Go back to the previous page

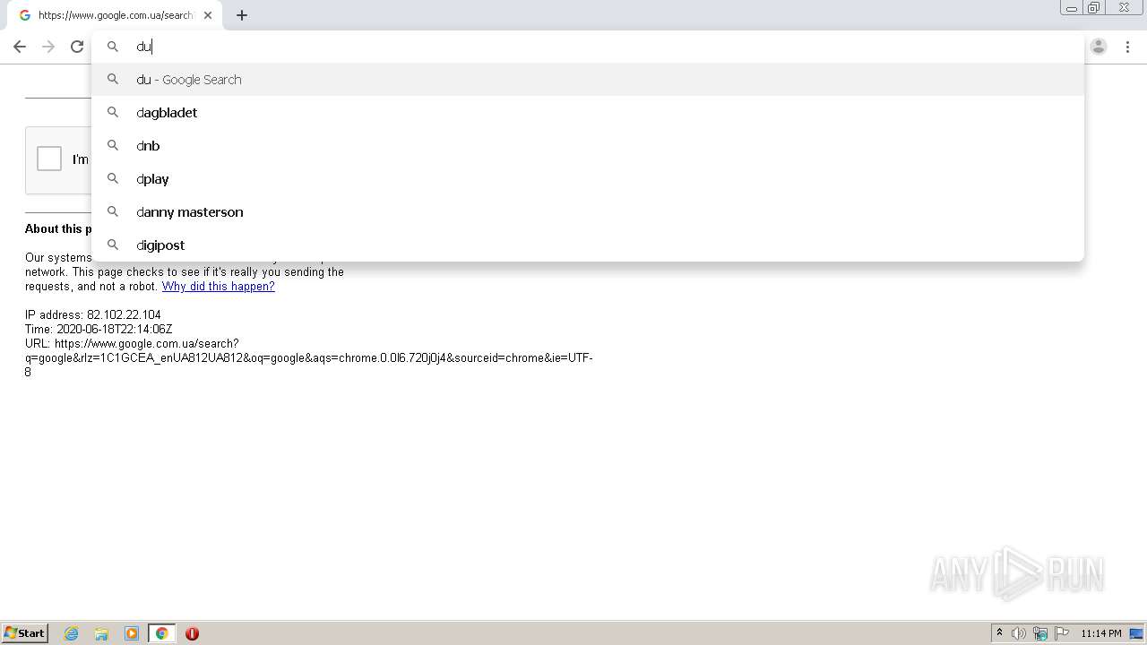point(20,47)
